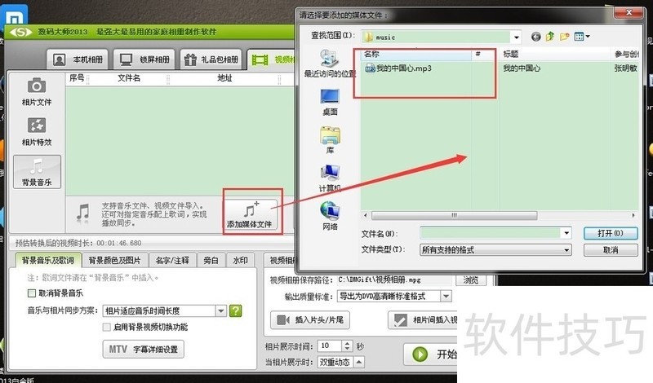
Task: Click 取消 button in file dialog
Action: 611,250
